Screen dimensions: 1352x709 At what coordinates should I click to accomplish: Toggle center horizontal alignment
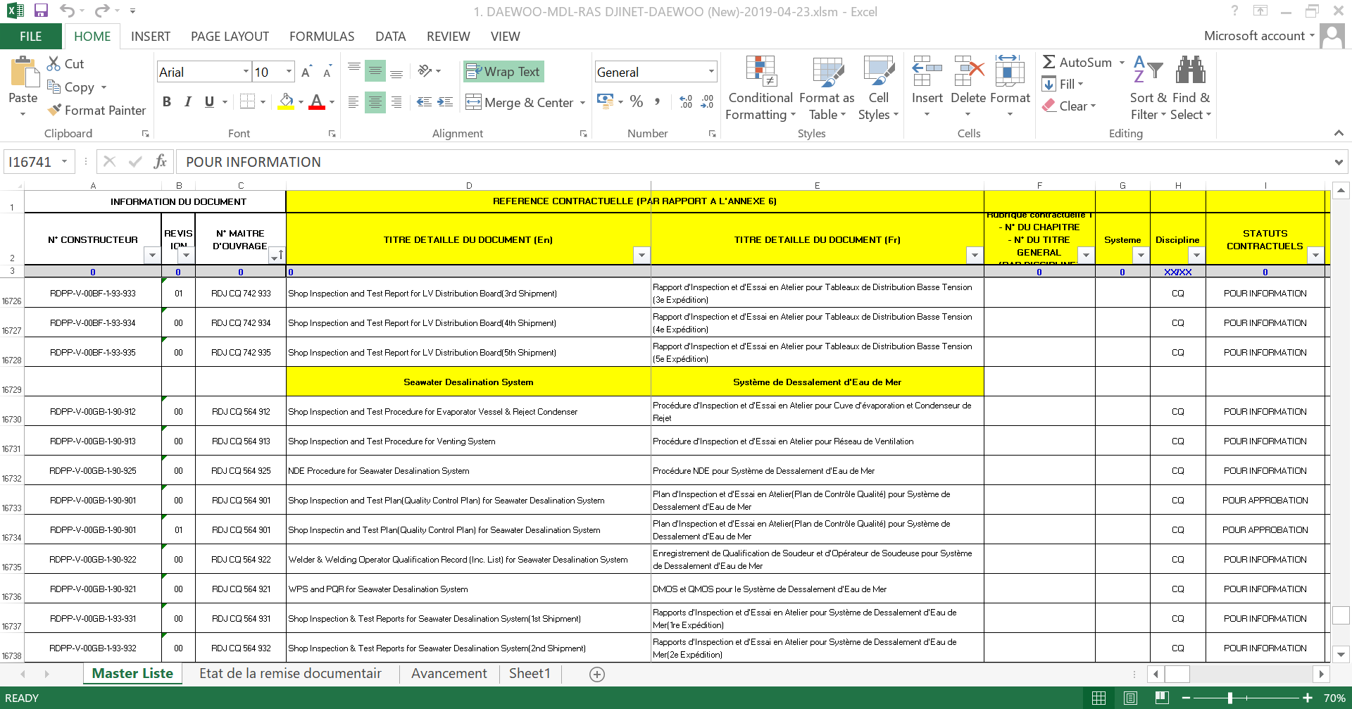(x=375, y=102)
